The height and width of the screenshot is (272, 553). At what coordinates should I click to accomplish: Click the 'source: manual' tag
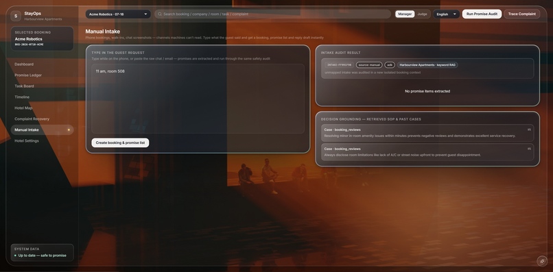pyautogui.click(x=369, y=65)
